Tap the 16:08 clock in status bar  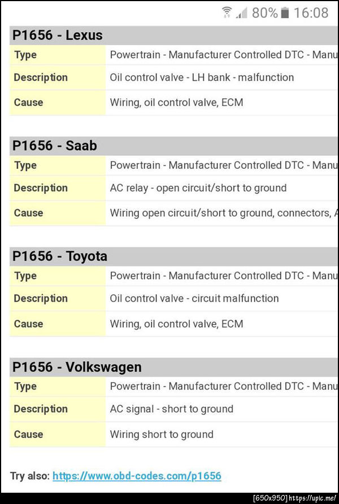311,12
